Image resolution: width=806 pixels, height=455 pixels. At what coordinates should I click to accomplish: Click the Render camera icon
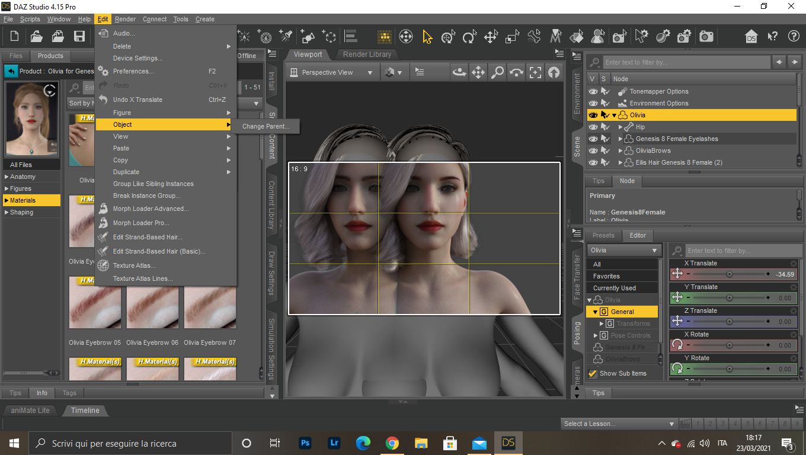[706, 37]
